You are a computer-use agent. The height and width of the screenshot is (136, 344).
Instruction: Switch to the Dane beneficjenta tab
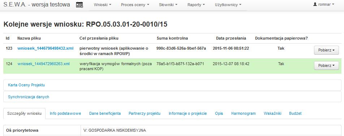(105, 113)
